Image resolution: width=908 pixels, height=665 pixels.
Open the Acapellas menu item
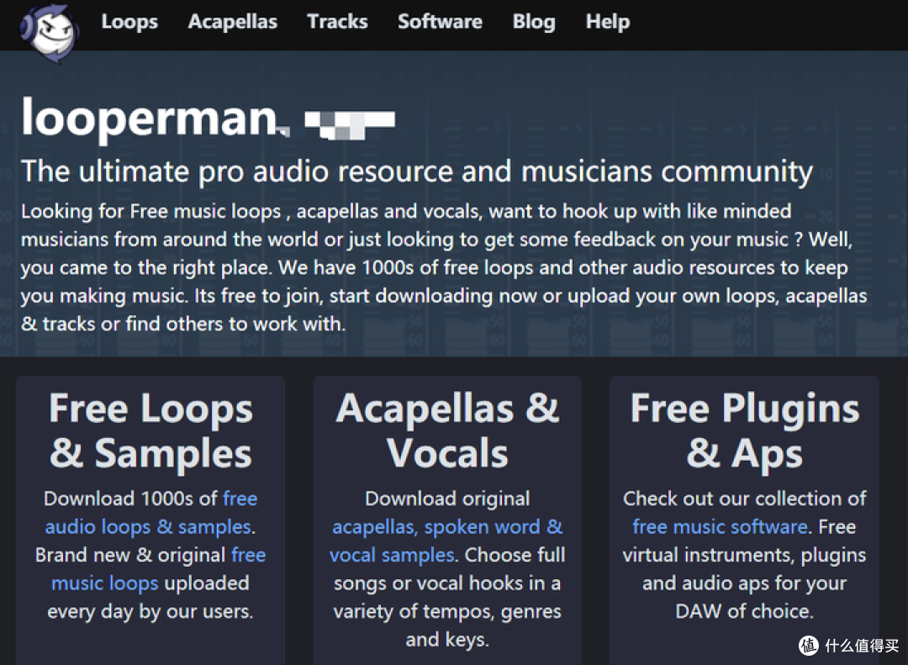[x=233, y=21]
